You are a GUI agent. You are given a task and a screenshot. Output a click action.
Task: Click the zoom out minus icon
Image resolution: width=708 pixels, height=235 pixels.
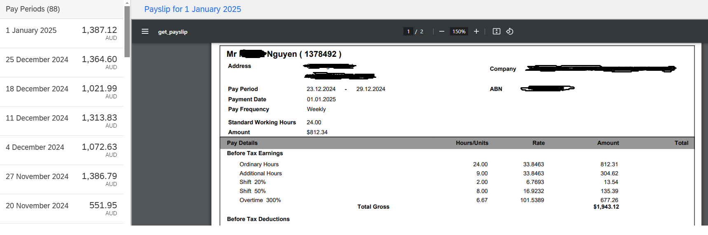coord(441,31)
